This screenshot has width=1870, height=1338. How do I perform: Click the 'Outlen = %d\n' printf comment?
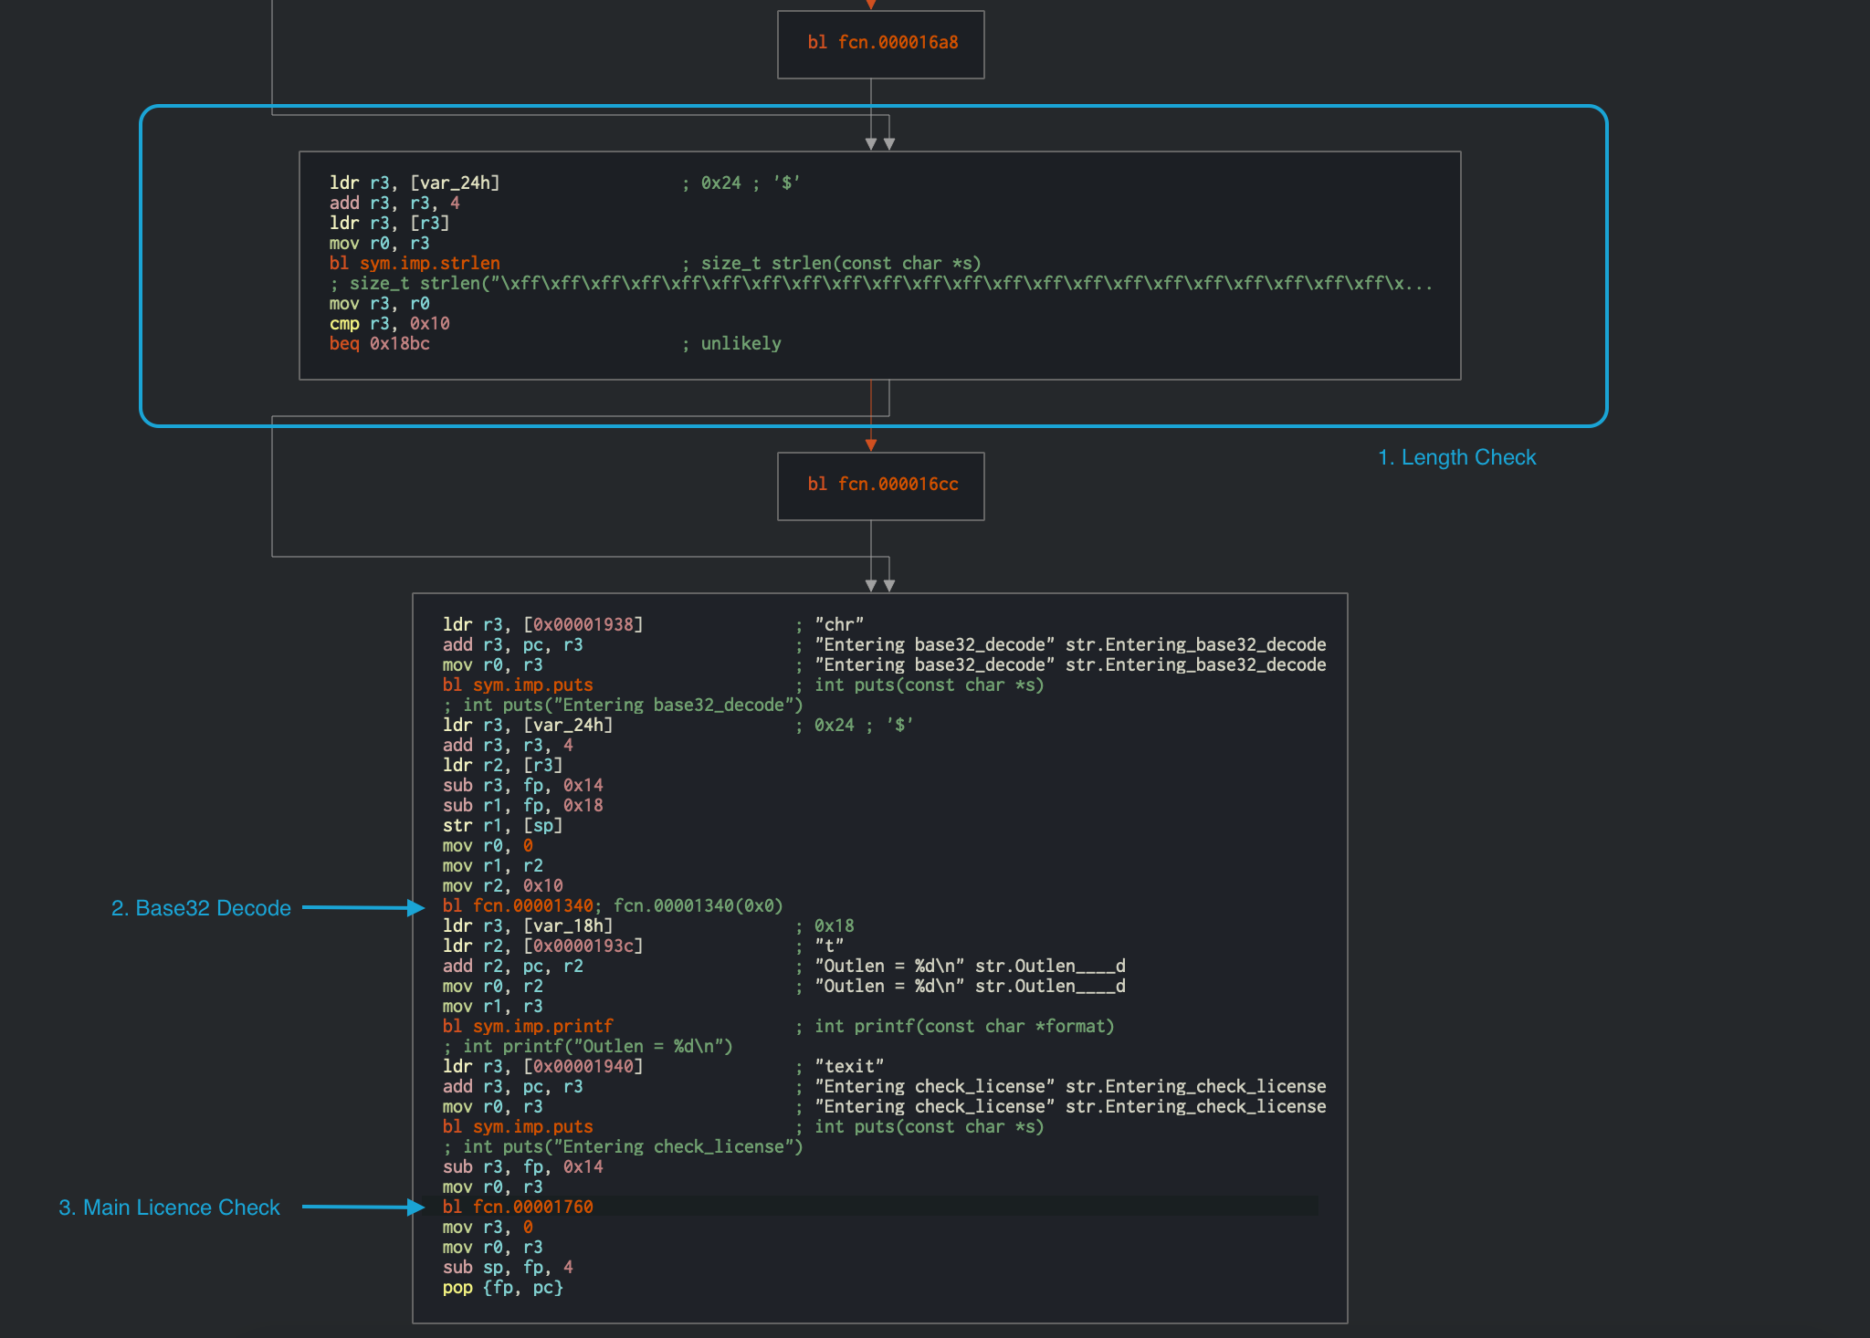point(588,1047)
